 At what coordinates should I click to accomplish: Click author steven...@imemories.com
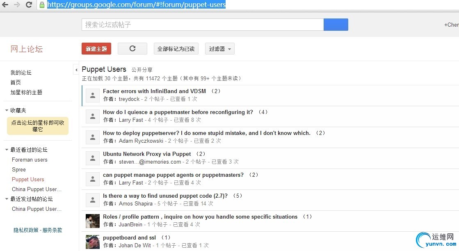pos(150,162)
